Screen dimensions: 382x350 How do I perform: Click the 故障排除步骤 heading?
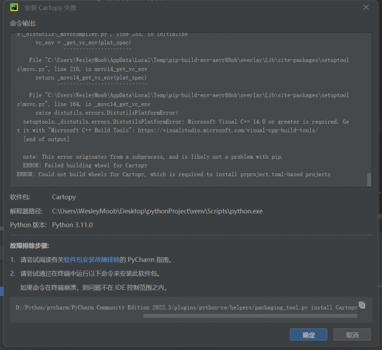click(30, 246)
